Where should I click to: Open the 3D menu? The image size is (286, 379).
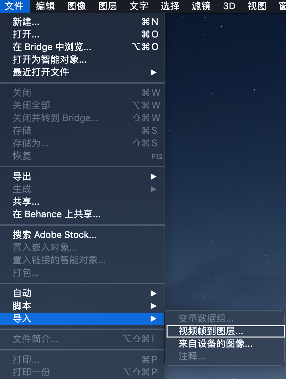coord(229,6)
